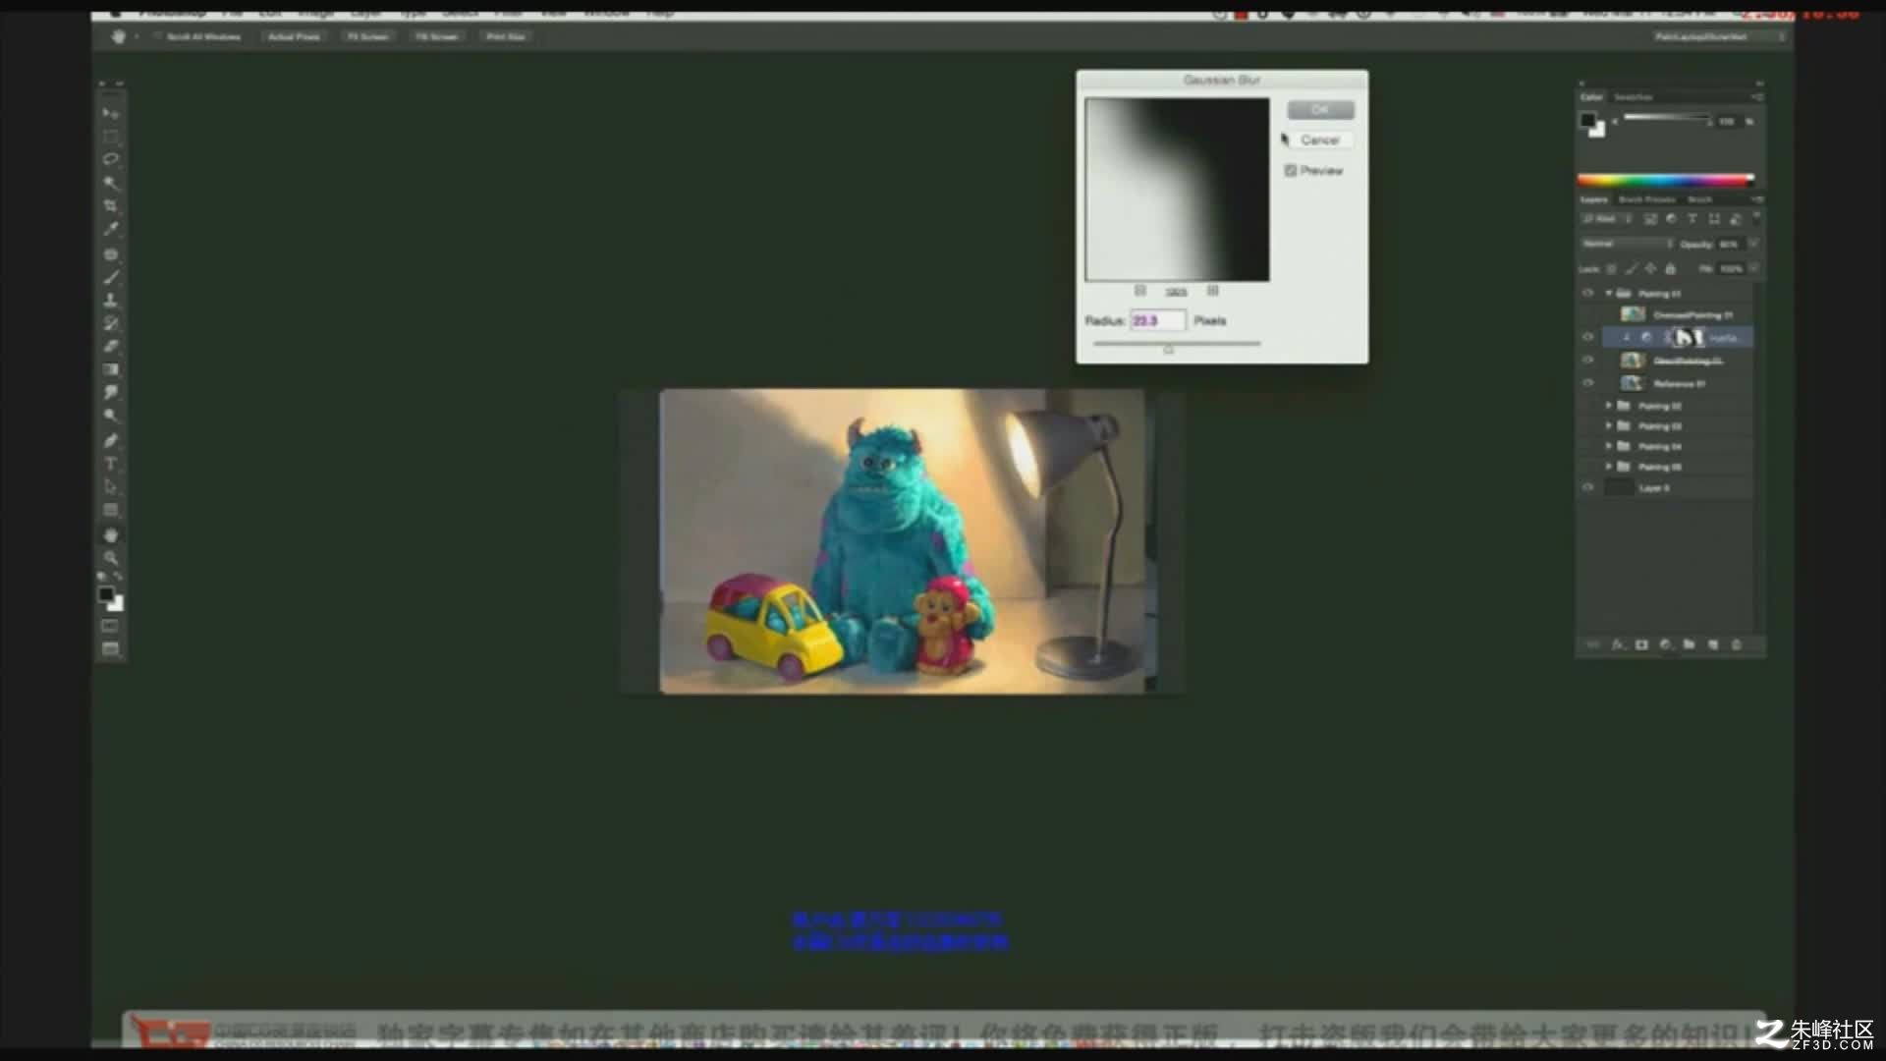The height and width of the screenshot is (1061, 1886).
Task: Switch to the Brush tab
Action: [x=1700, y=199]
